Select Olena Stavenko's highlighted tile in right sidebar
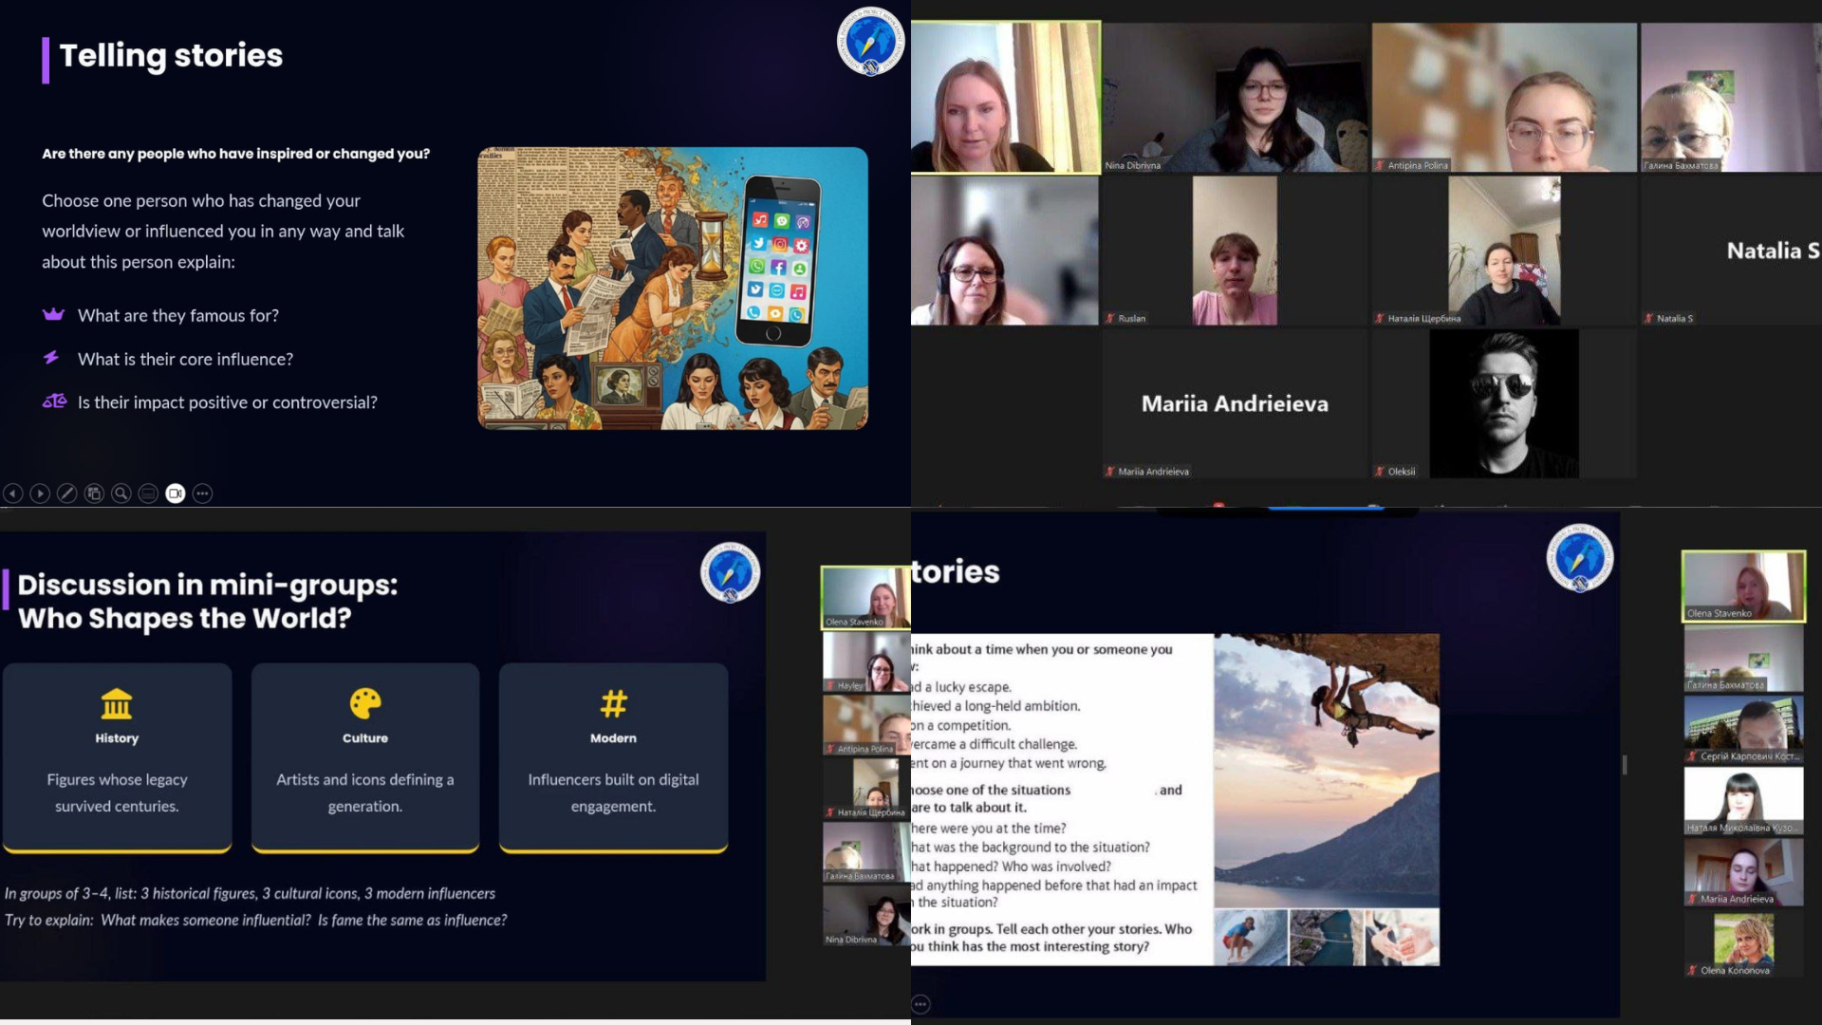 [1743, 587]
